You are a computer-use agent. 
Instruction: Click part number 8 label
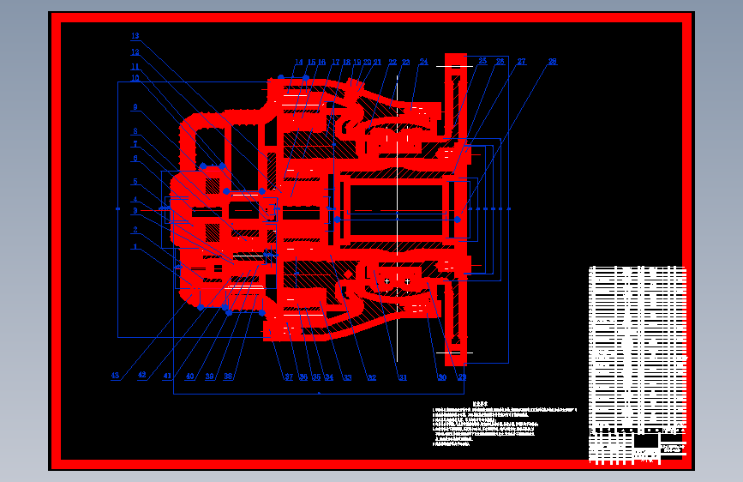click(135, 131)
